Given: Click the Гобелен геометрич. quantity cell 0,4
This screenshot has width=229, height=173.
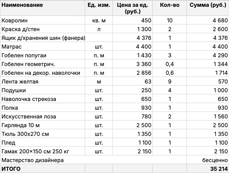Looking at the screenshot, I should pyautogui.click(x=170, y=64).
